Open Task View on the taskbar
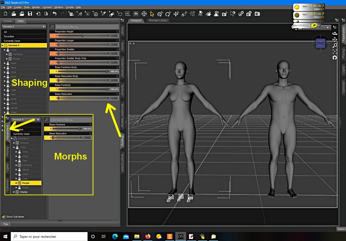The image size is (346, 241). pos(104,237)
